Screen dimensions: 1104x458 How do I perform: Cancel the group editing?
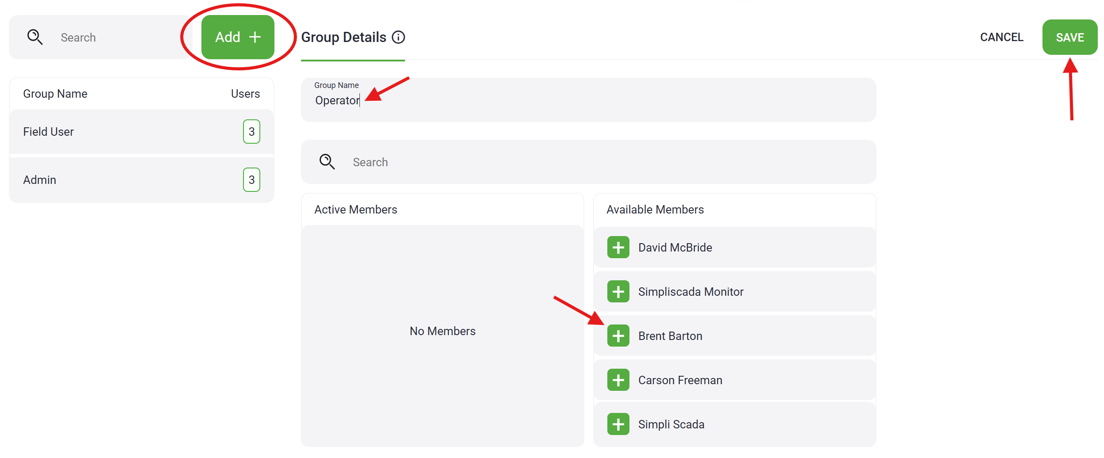[1001, 37]
